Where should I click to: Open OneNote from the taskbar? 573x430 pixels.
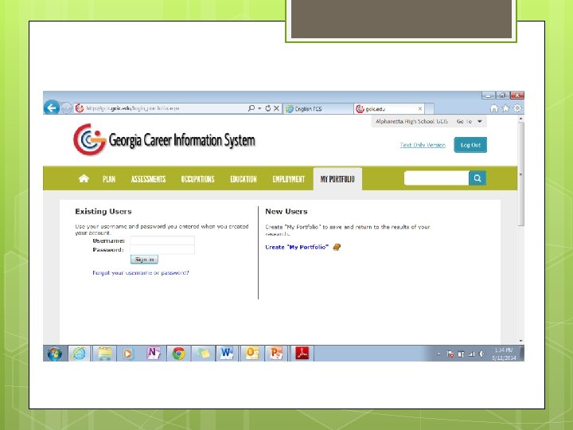(154, 354)
